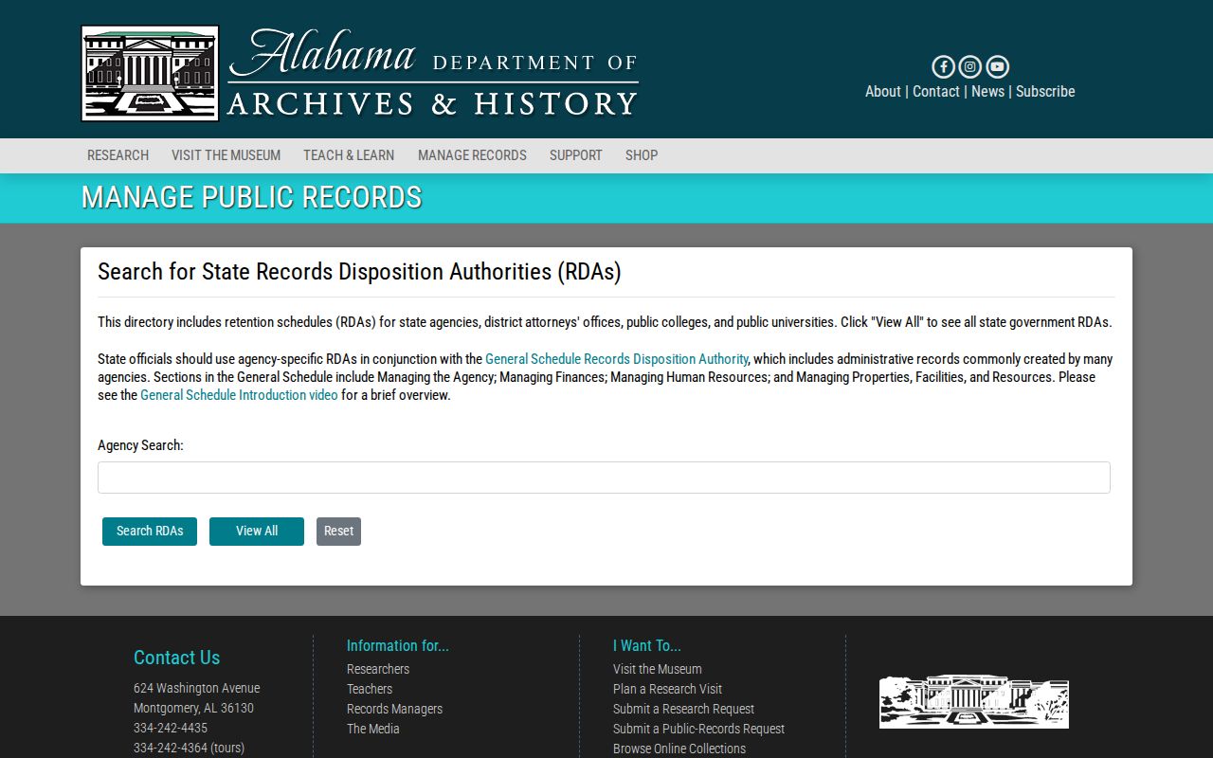Open the Contact link in the header
Image resolution: width=1213 pixels, height=758 pixels.
pos(936,92)
